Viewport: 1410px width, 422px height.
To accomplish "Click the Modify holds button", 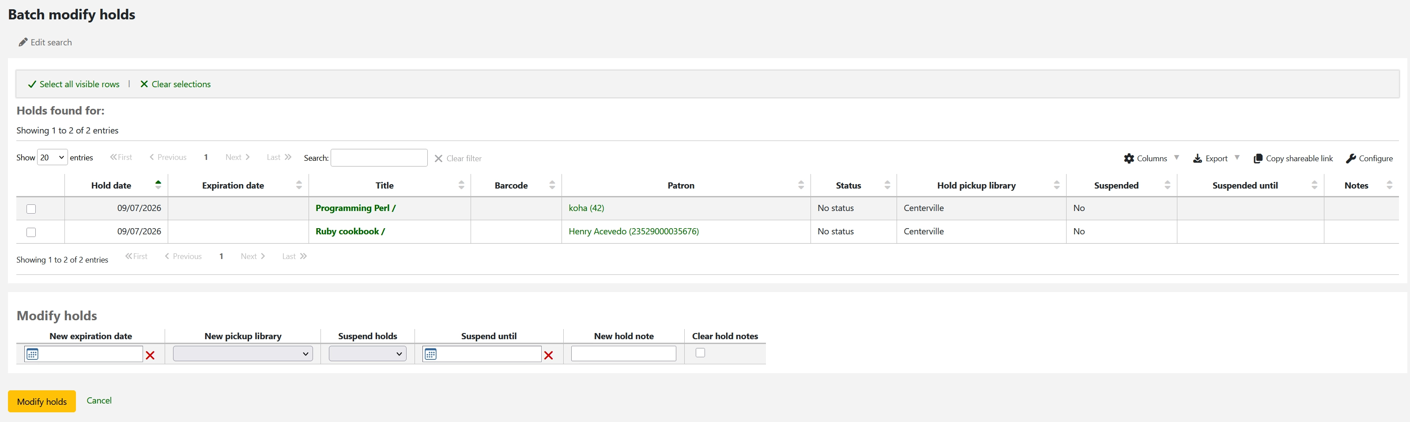I will click(x=41, y=401).
